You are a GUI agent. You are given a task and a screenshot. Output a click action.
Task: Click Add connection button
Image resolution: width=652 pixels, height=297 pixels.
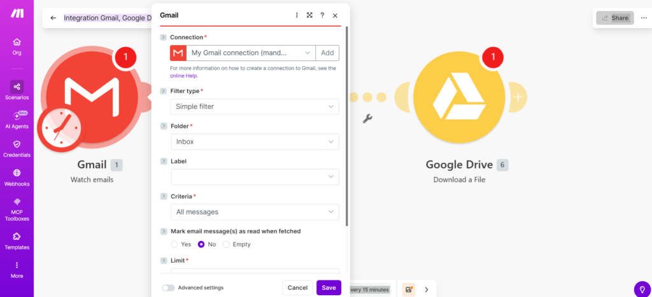(328, 53)
